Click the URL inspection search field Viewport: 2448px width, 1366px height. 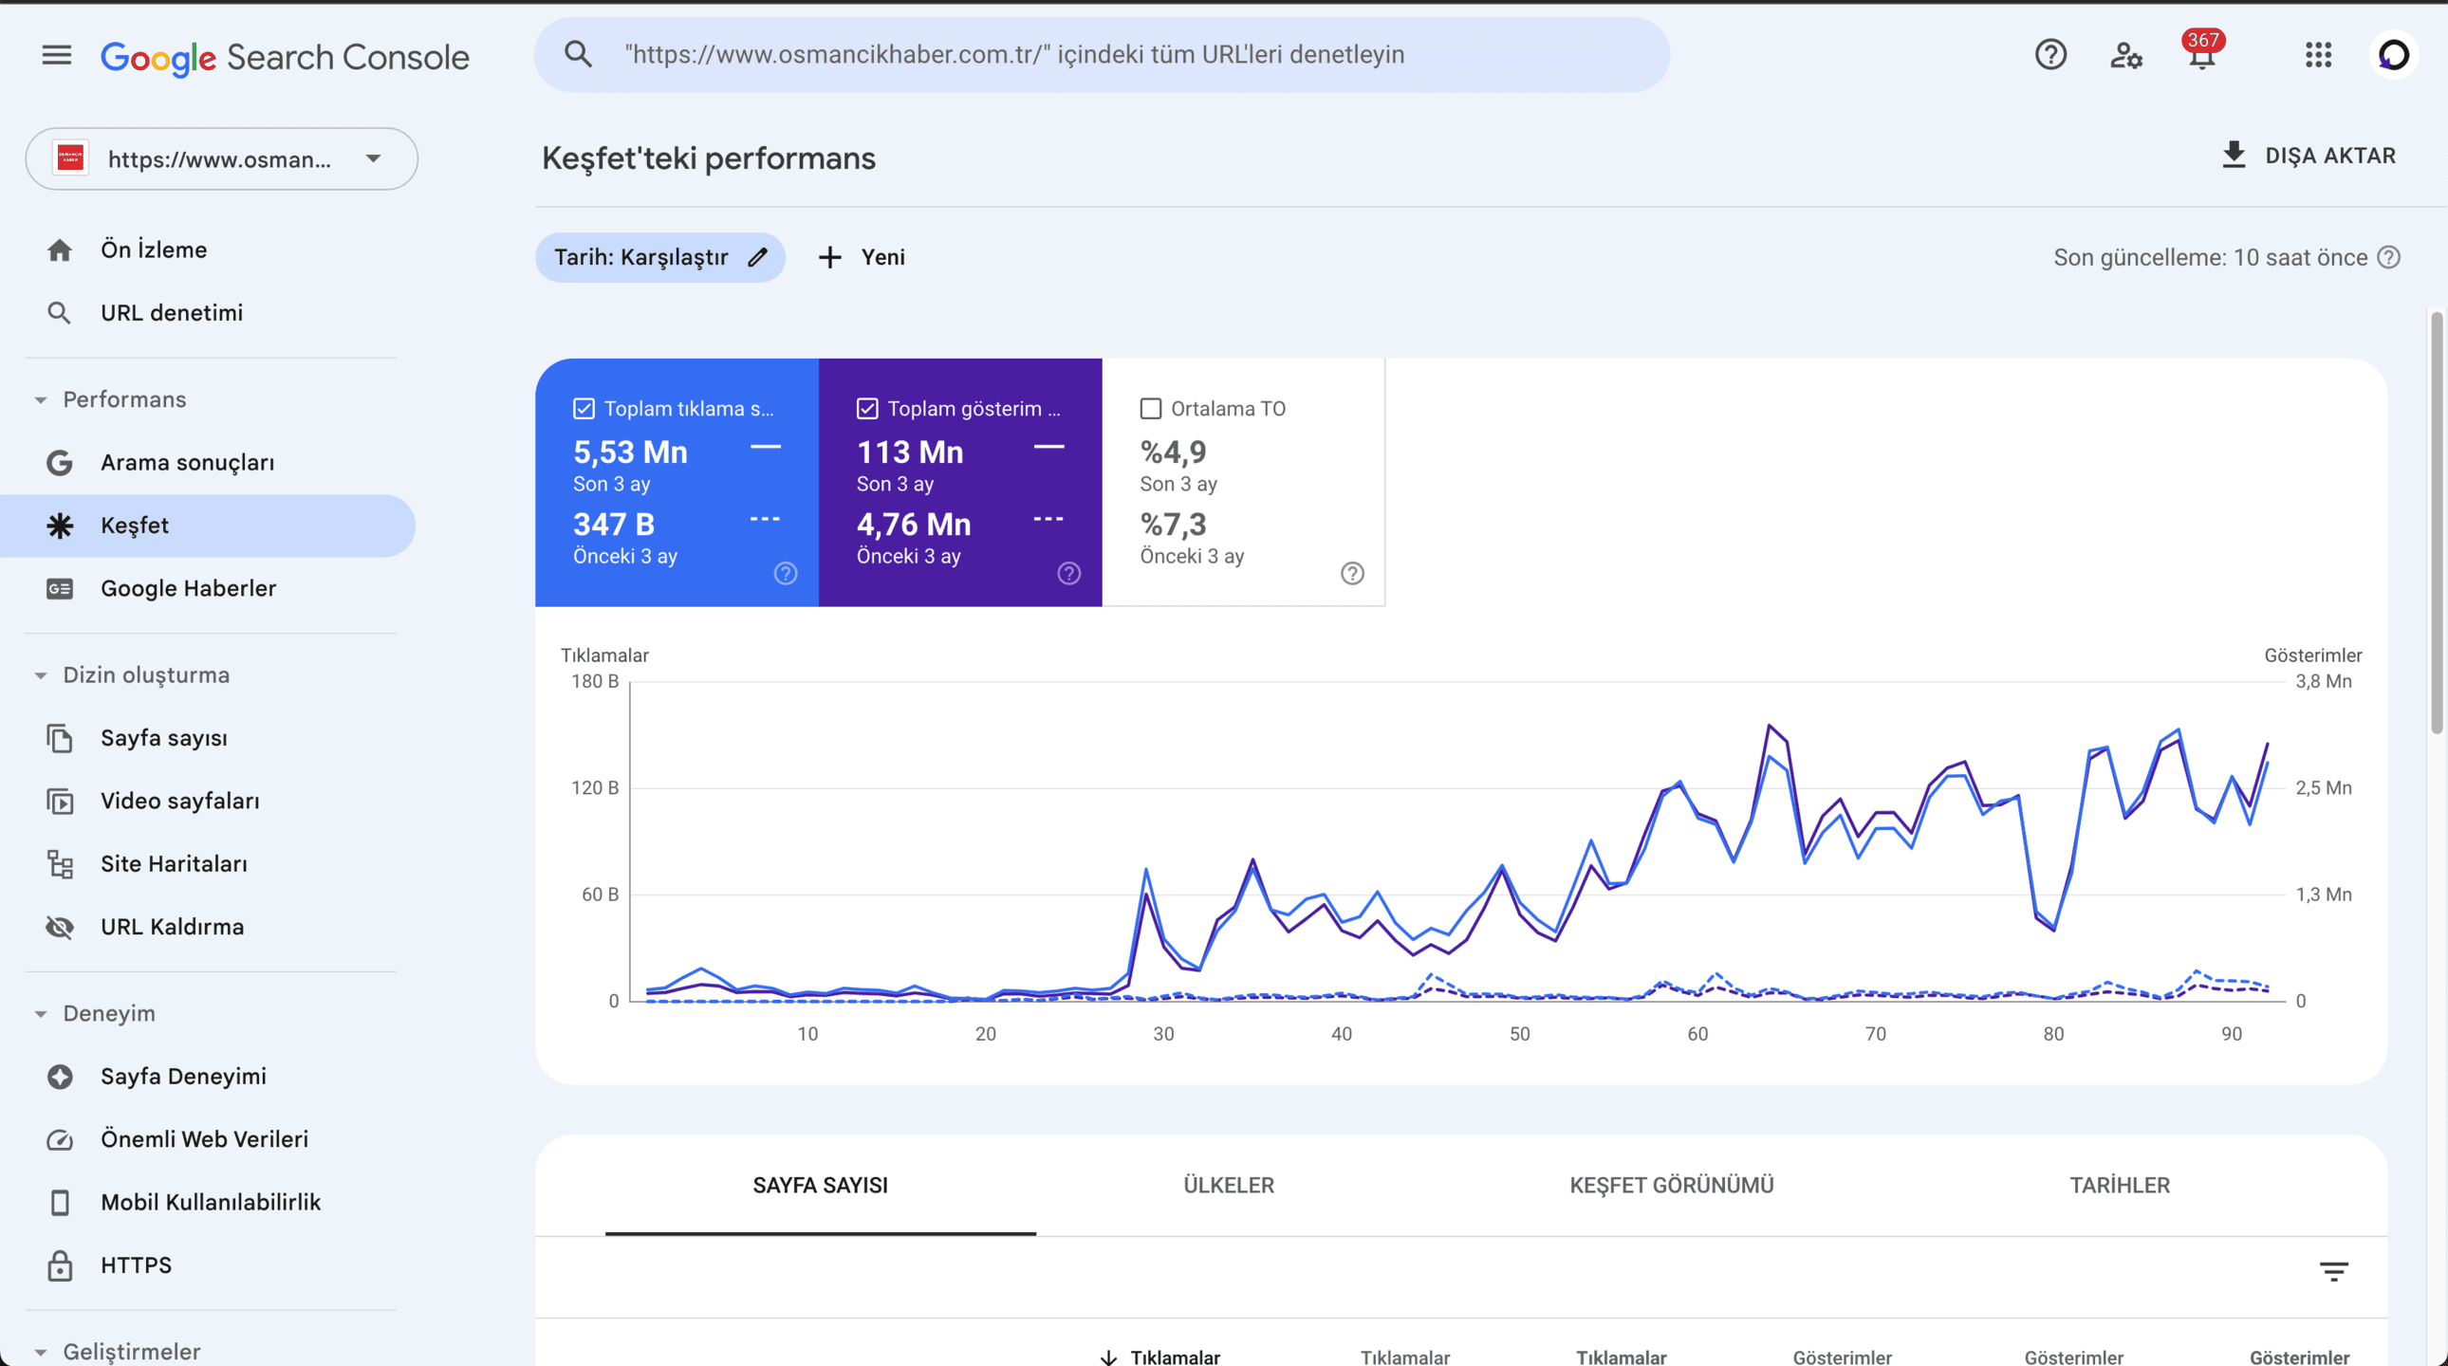point(1103,55)
